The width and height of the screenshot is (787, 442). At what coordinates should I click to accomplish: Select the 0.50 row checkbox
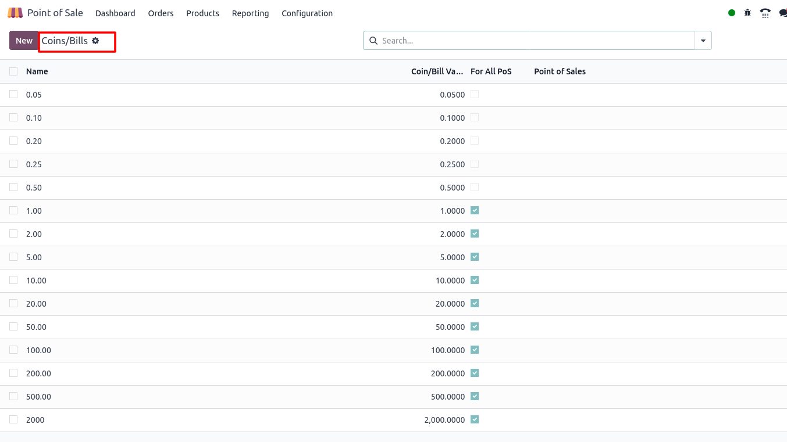tap(13, 187)
